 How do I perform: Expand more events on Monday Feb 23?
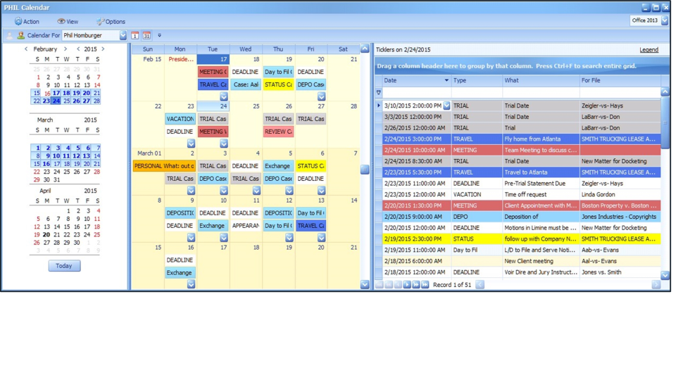coord(191,144)
